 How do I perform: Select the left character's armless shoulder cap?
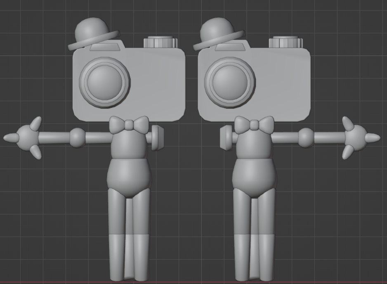[x=157, y=137]
